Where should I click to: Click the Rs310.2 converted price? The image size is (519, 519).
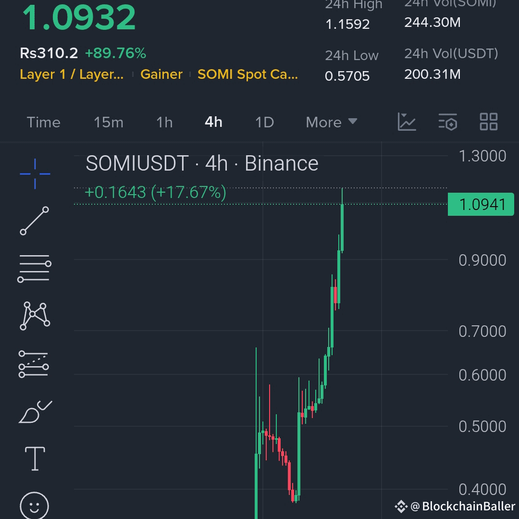pyautogui.click(x=49, y=53)
